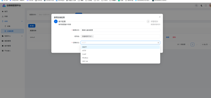Select Modbus from protocol list

pos(120,58)
